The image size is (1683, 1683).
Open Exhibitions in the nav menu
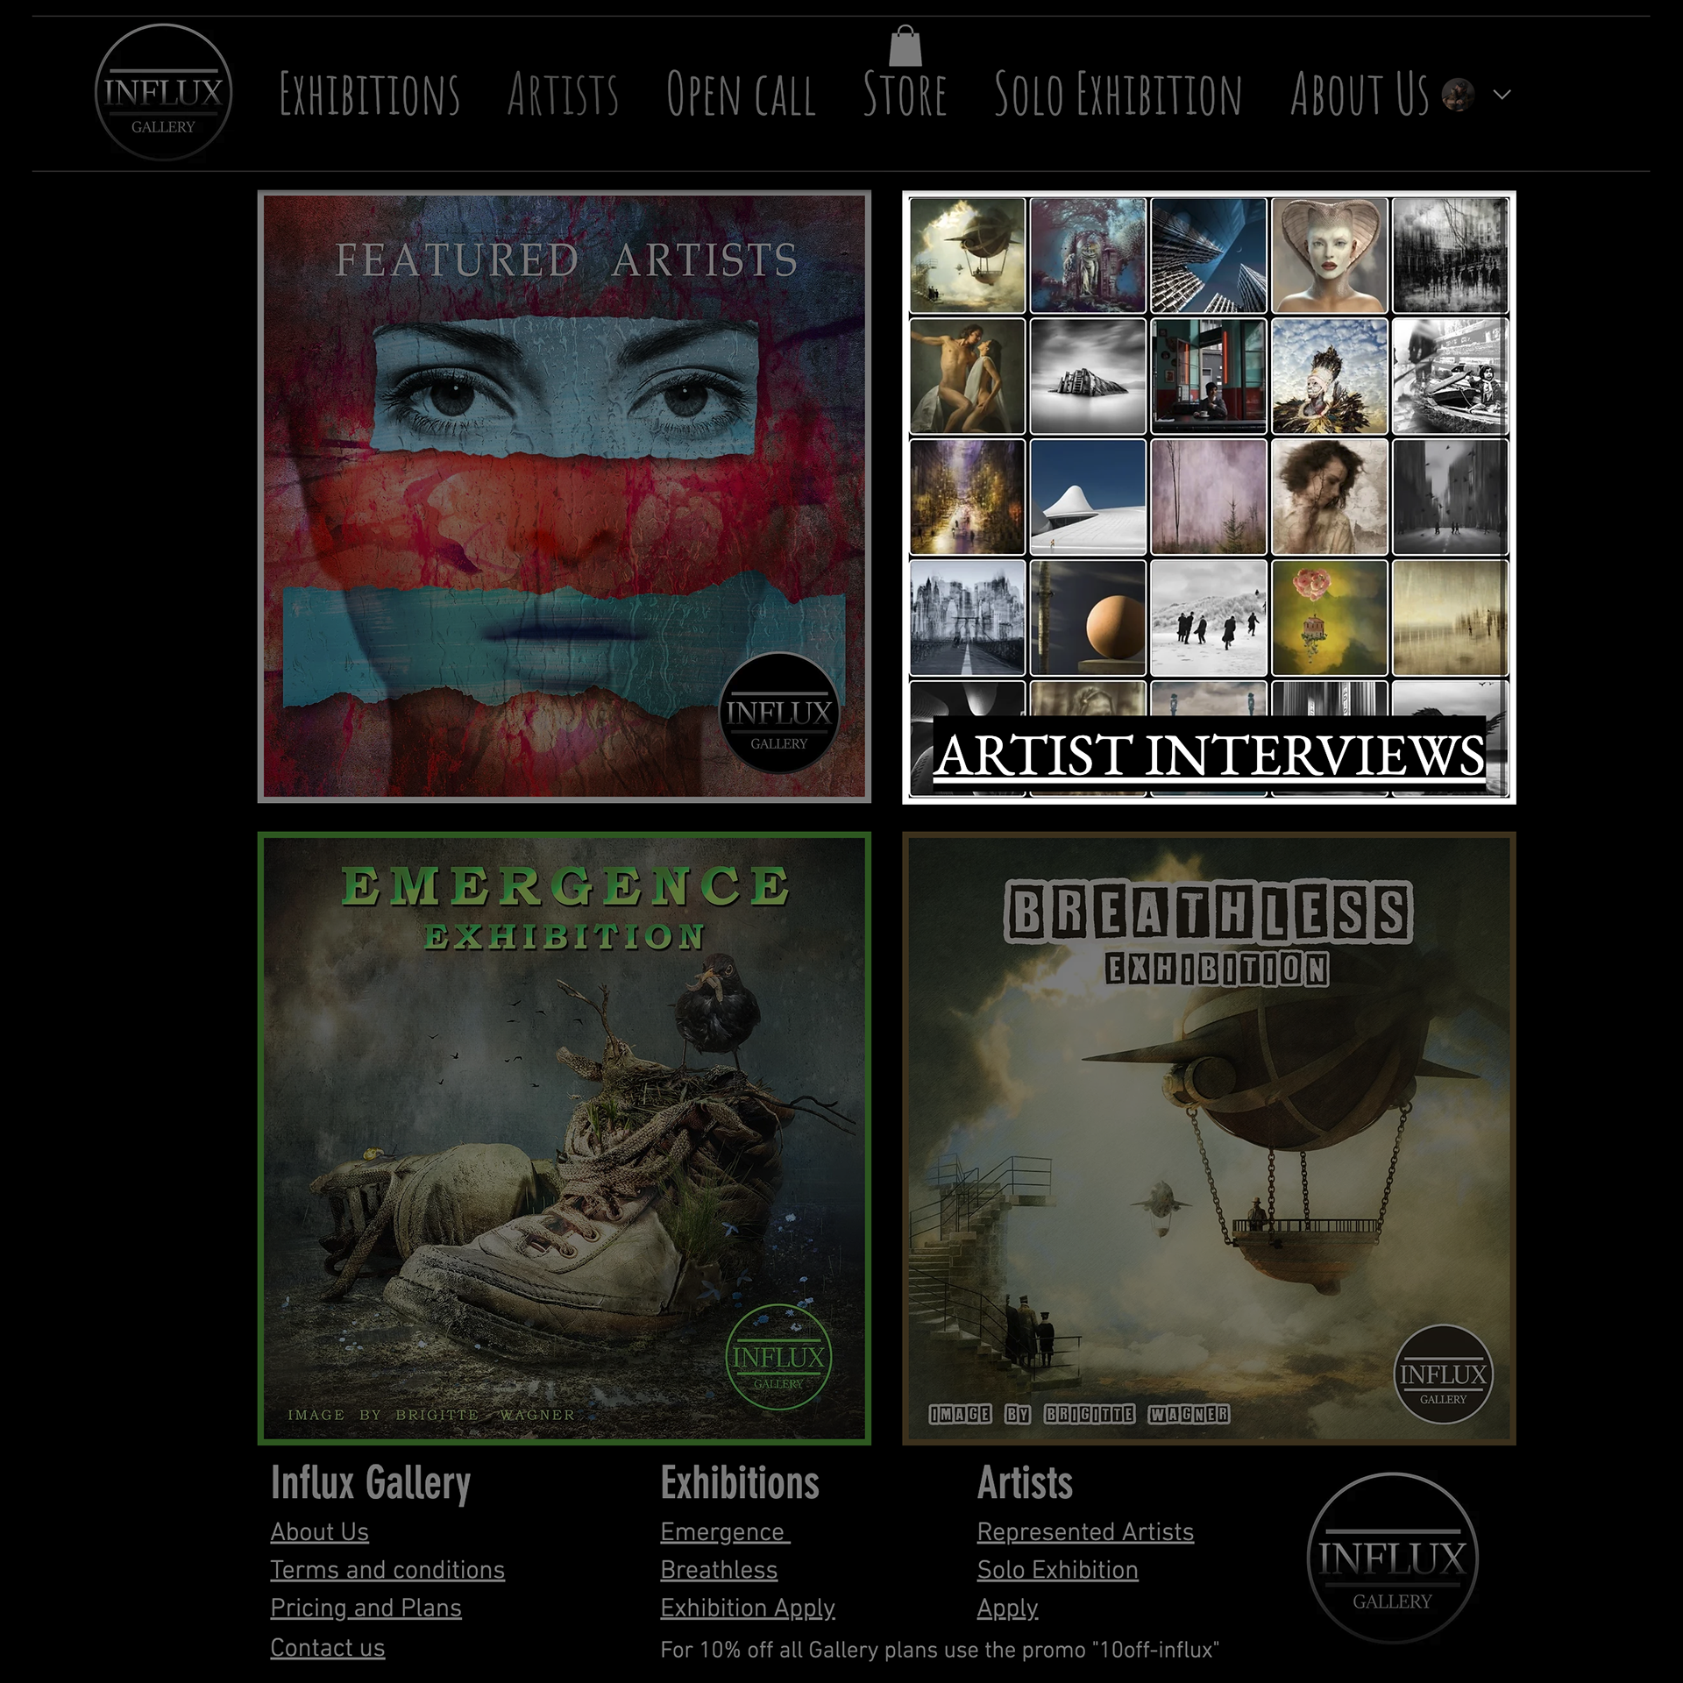pyautogui.click(x=369, y=95)
